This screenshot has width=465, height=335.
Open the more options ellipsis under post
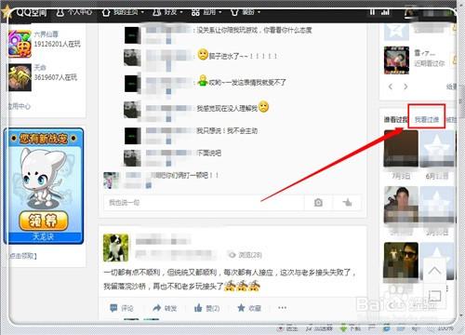(x=282, y=308)
